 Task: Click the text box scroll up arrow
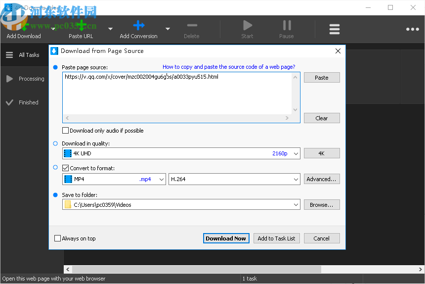295,77
